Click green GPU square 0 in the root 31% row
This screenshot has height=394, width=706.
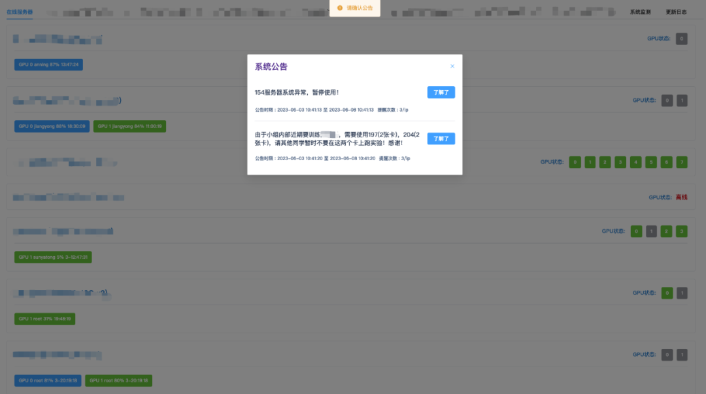pos(667,293)
